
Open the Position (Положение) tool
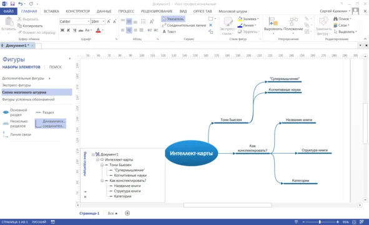293,24
